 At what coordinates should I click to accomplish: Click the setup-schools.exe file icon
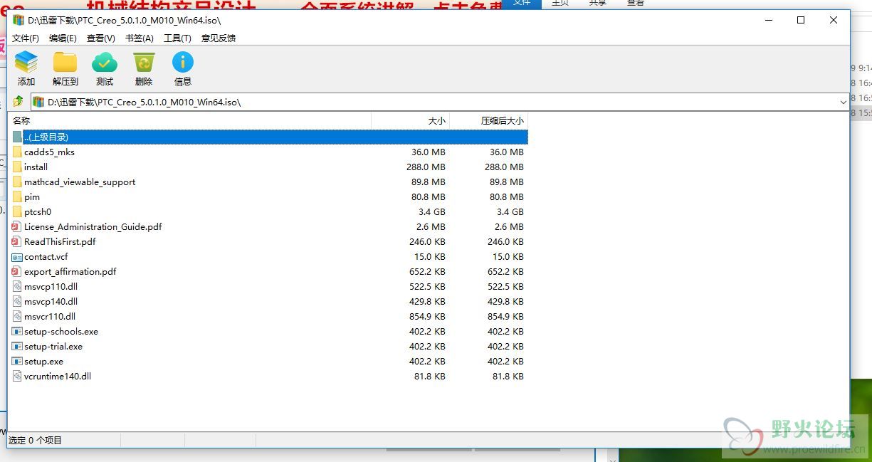coord(17,331)
